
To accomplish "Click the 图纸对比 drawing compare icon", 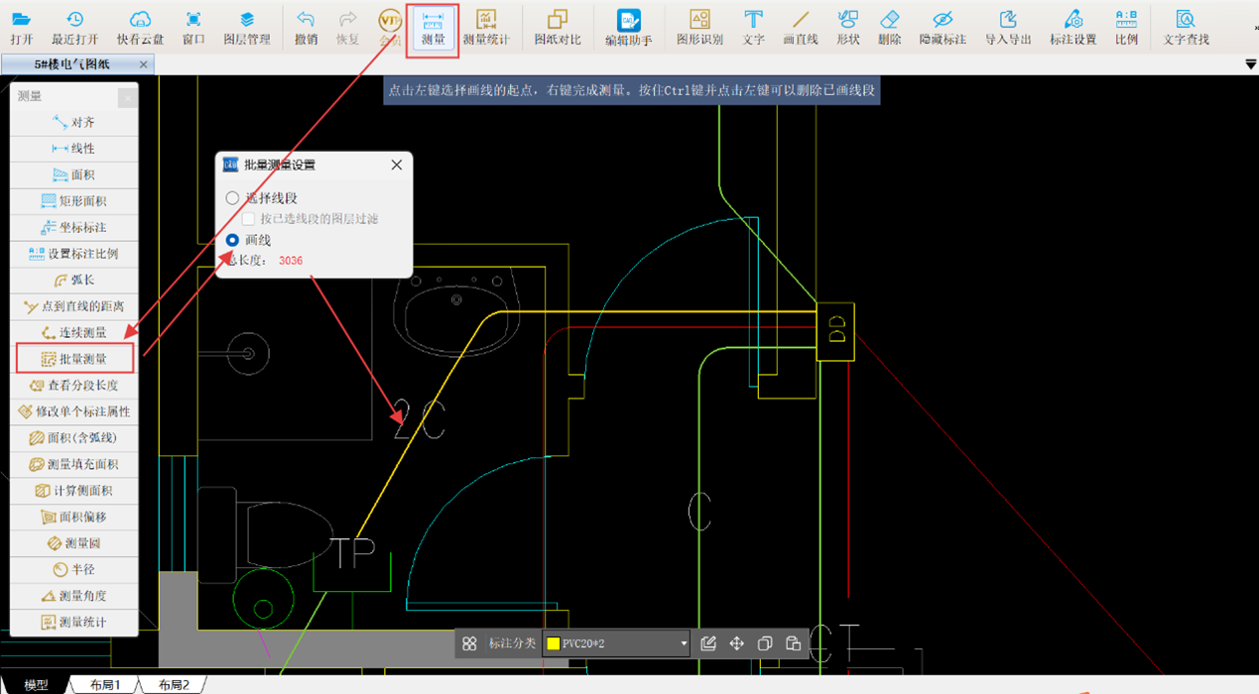I will 558,27.
